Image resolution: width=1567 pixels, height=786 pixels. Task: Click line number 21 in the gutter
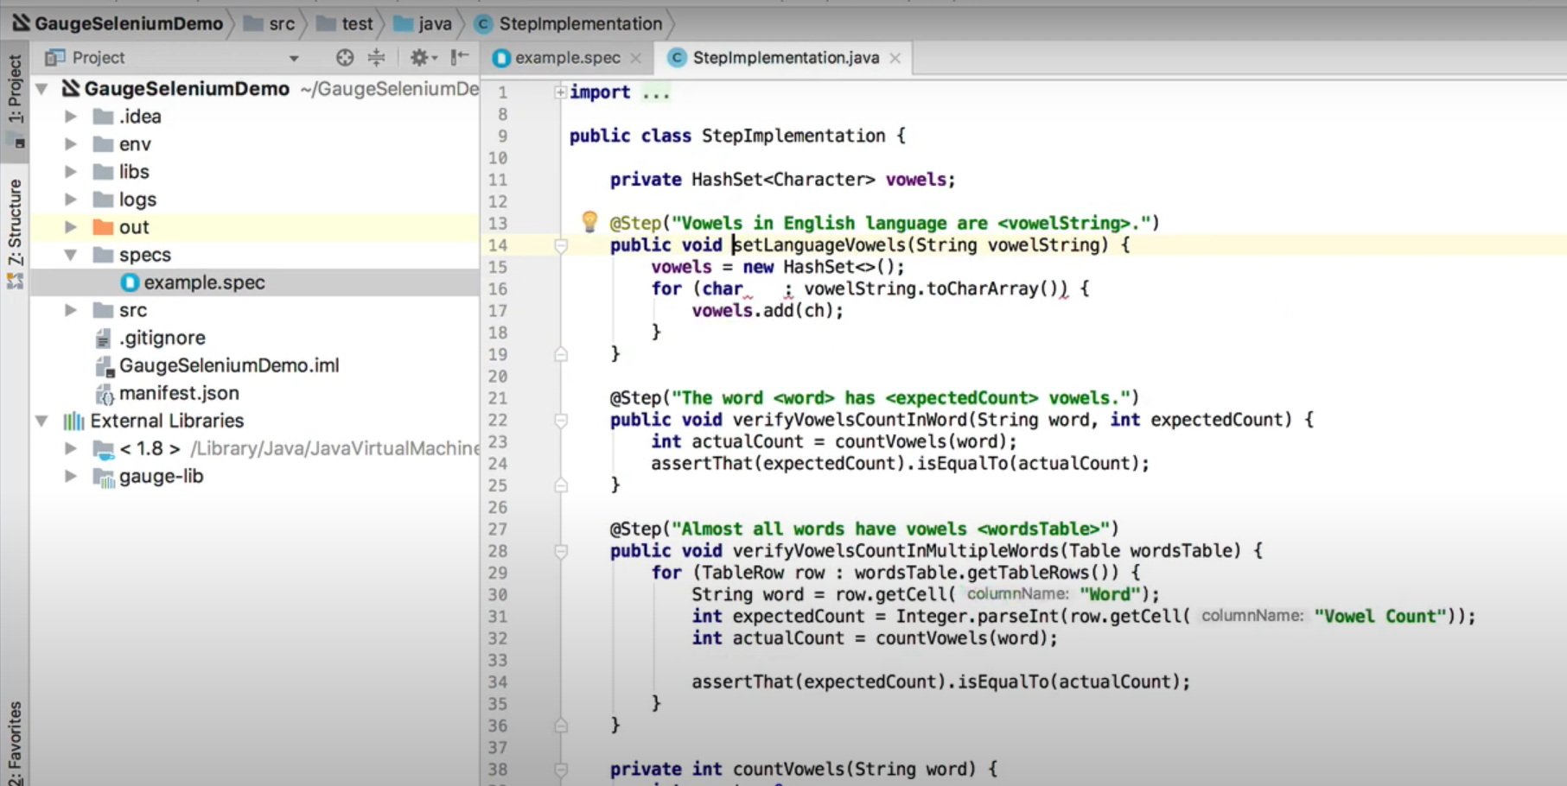[x=498, y=398]
